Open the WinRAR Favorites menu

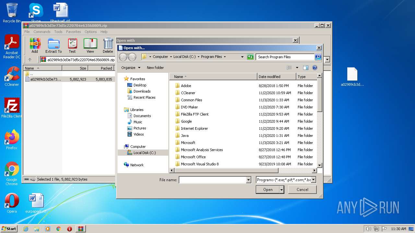(x=74, y=32)
